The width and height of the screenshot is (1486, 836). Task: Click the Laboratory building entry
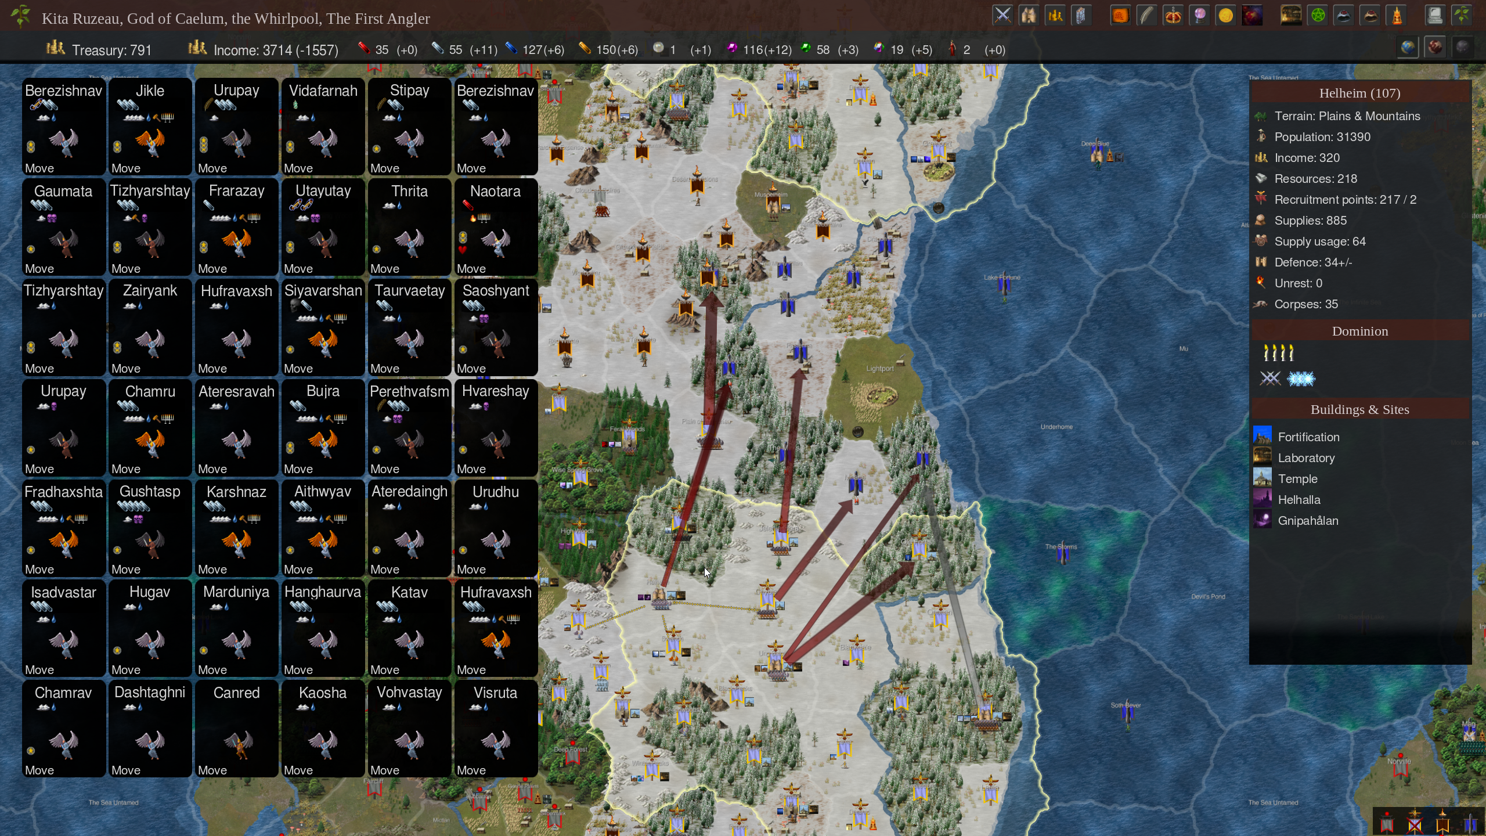(x=1305, y=458)
